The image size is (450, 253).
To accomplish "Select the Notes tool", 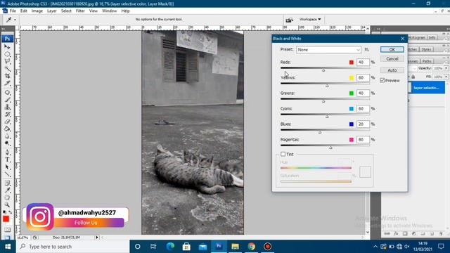I will tap(7, 183).
